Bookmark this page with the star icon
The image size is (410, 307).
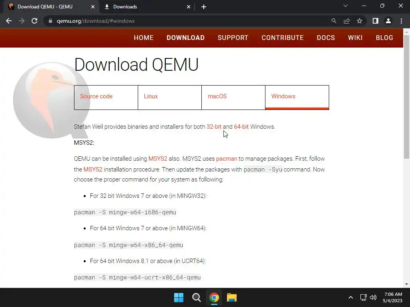360,21
